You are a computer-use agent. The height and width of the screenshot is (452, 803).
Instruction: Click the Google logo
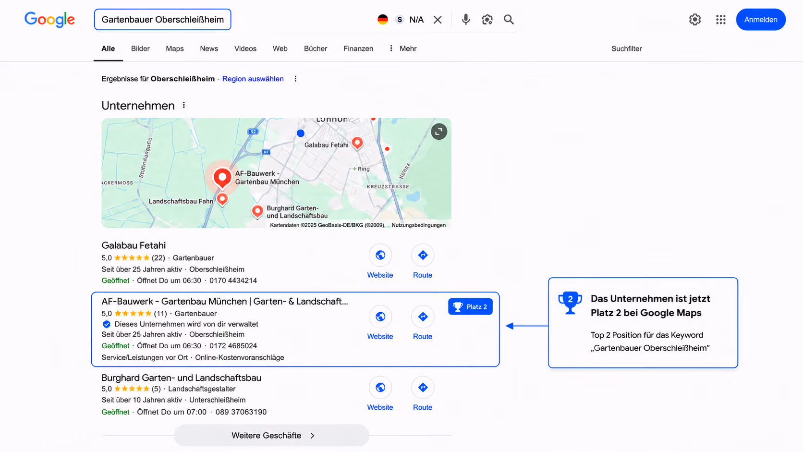click(x=49, y=20)
